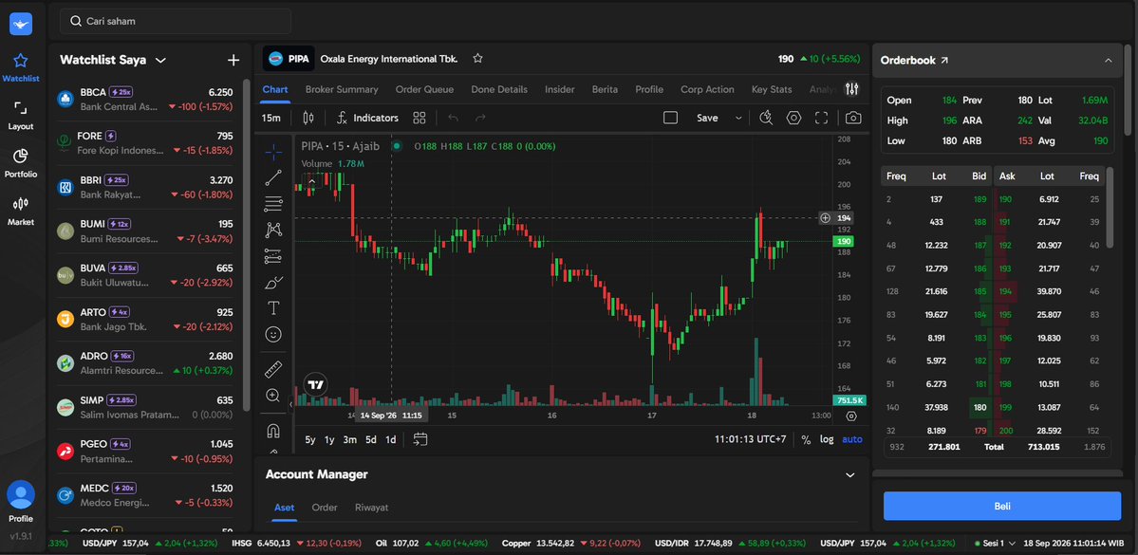Viewport: 1138px width, 555px height.
Task: Select the ruler measure tool
Action: [x=273, y=369]
